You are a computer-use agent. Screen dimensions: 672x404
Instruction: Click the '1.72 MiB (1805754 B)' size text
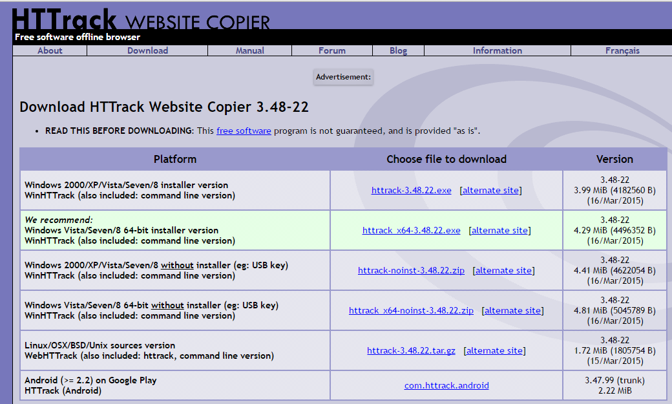(614, 351)
